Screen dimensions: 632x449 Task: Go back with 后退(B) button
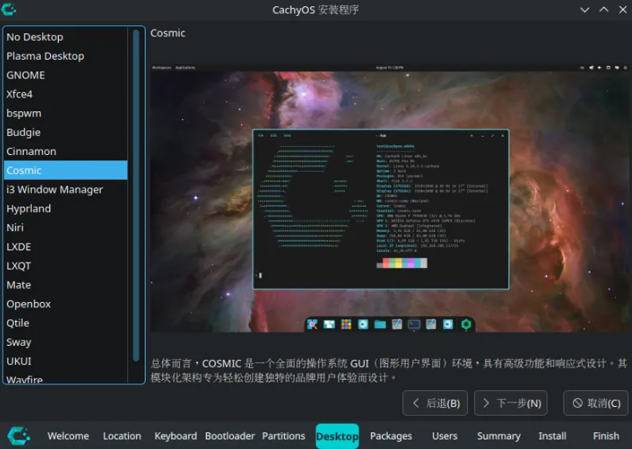[435, 403]
